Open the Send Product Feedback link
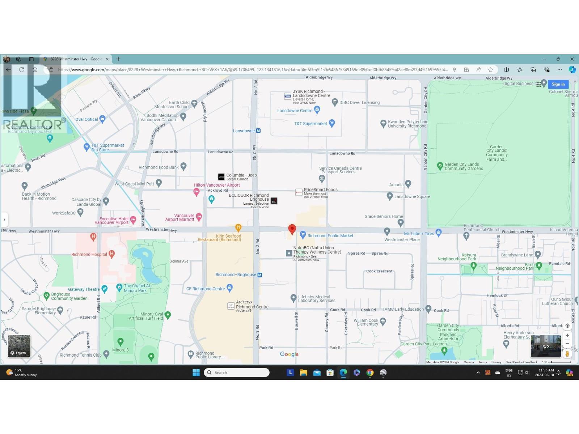 521,362
